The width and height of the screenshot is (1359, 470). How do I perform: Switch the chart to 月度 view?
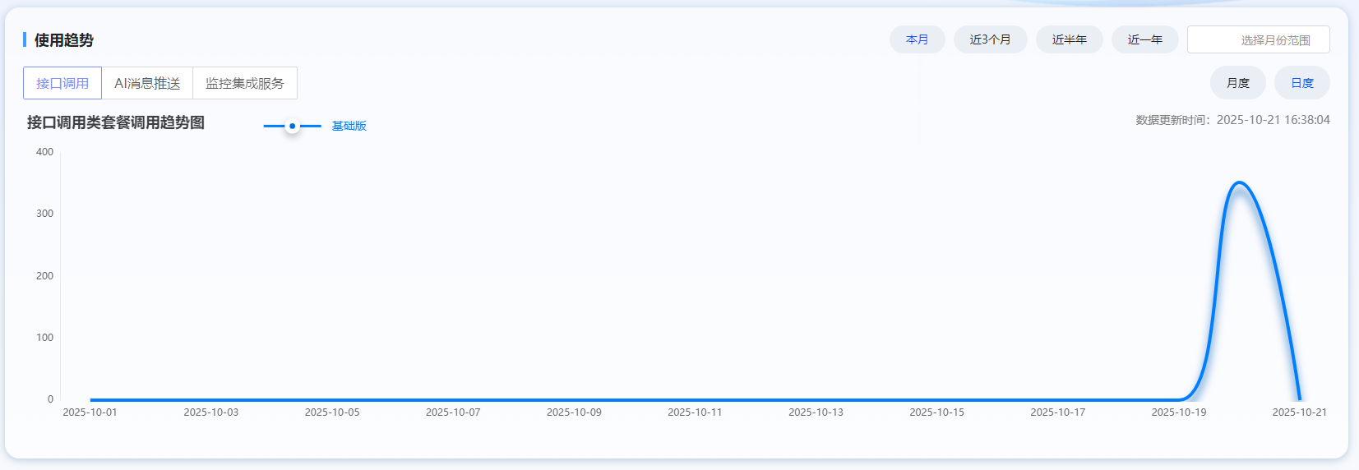pyautogui.click(x=1237, y=83)
